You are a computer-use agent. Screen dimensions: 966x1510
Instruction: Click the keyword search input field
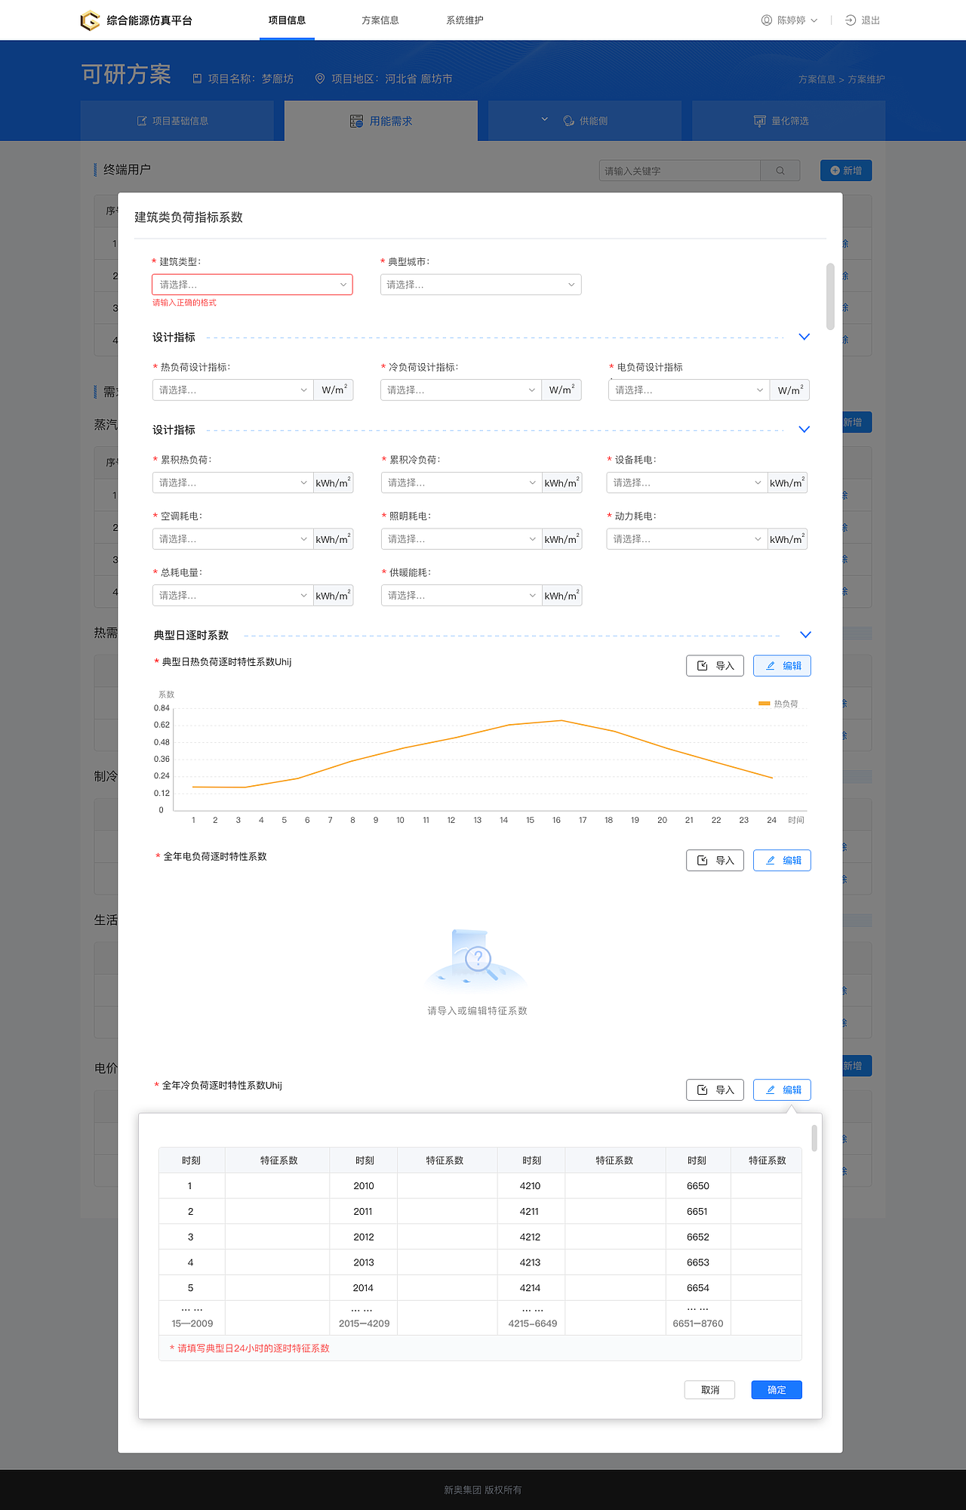click(679, 171)
